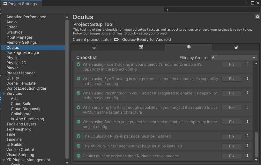
Task: Collapse the Services tree group
Action: tap(4, 94)
